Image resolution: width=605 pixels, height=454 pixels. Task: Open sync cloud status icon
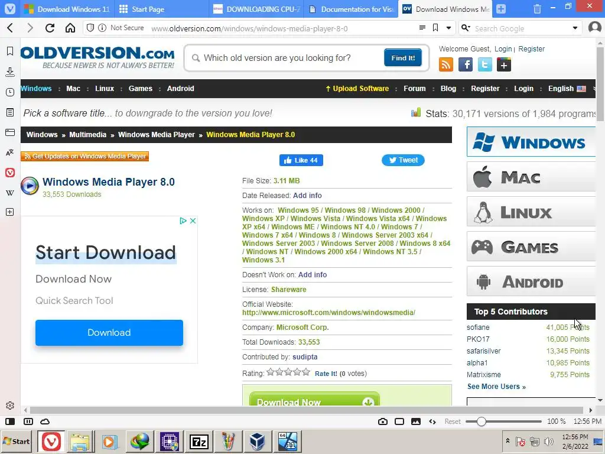tap(45, 421)
